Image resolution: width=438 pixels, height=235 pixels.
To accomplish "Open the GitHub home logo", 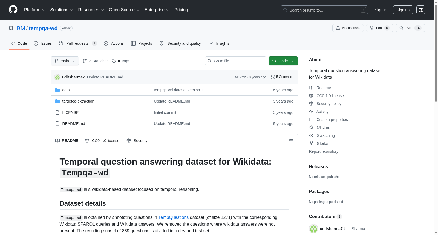I will [13, 10].
